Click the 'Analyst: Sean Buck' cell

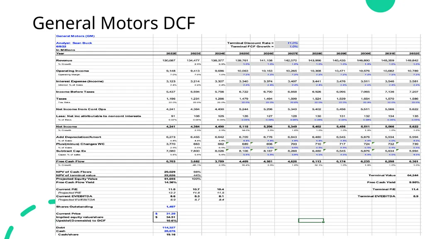[74, 43]
